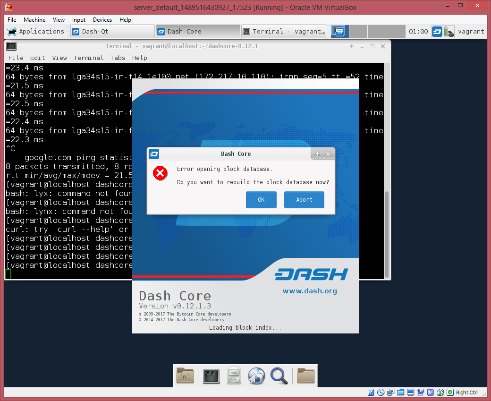Viewport: 491px width, 401px height.
Task: Open the Terminal window's Edit menu
Action: coord(38,58)
